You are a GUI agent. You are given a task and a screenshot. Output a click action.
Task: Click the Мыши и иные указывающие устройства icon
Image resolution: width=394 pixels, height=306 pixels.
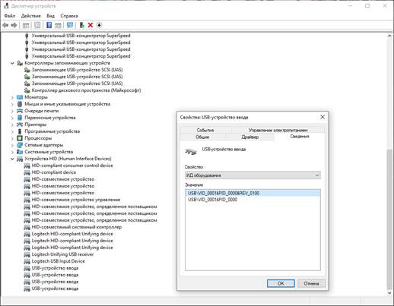(20, 104)
